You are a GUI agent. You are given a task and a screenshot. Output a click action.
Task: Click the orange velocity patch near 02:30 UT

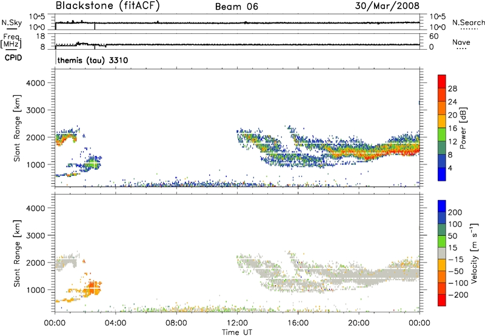[93, 287]
